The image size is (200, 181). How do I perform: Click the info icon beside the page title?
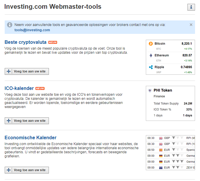(191, 7)
